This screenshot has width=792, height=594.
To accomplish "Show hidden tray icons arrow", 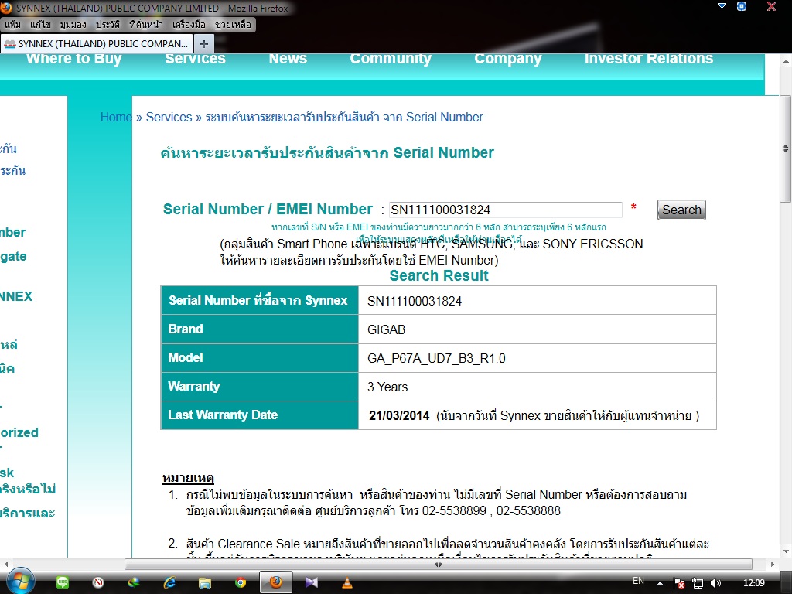I will click(x=660, y=583).
